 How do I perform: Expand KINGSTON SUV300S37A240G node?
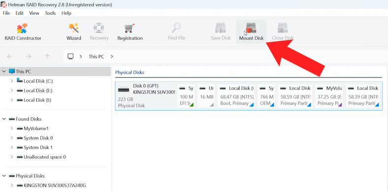(x=12, y=185)
